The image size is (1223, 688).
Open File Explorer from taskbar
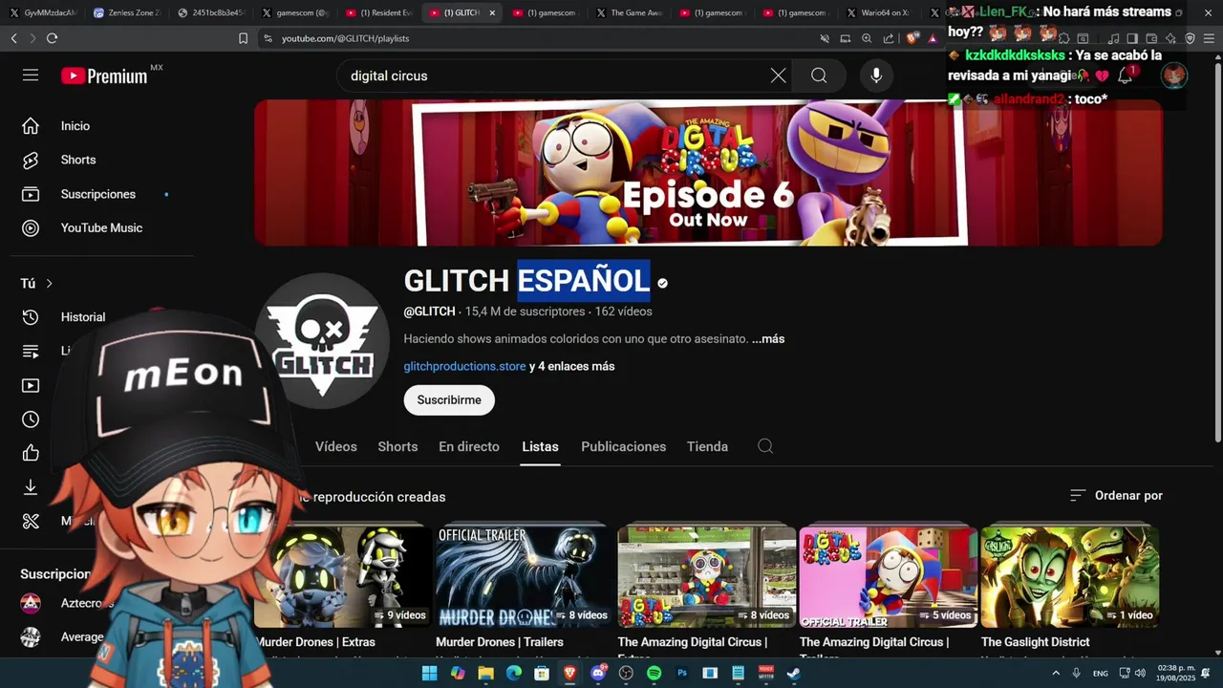pyautogui.click(x=485, y=673)
